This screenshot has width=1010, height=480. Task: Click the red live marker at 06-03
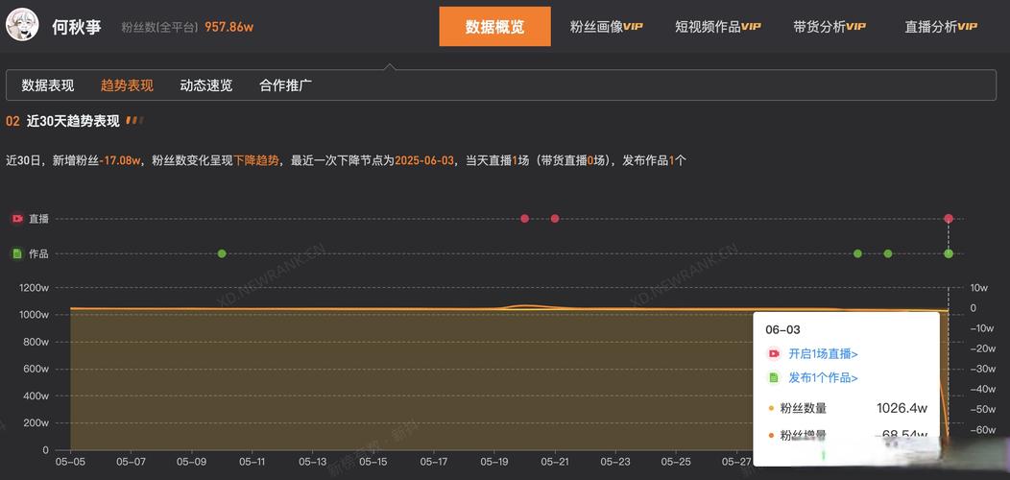point(949,219)
